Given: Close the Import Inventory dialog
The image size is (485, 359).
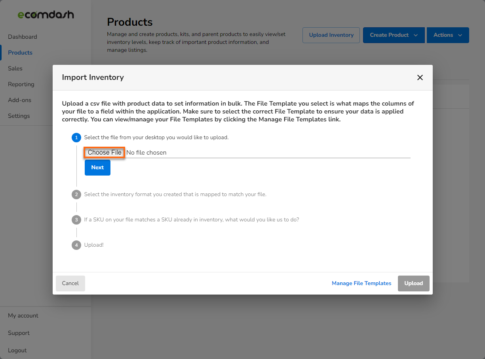Looking at the screenshot, I should 420,77.
